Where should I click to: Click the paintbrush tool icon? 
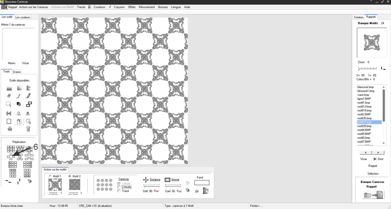pyautogui.click(x=19, y=95)
